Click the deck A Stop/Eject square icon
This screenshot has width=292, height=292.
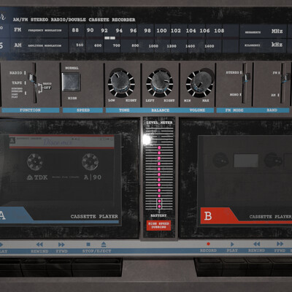(88, 244)
